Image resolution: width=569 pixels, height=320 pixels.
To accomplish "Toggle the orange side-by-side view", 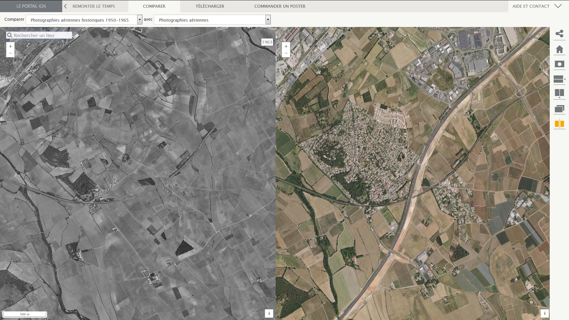I will [559, 124].
